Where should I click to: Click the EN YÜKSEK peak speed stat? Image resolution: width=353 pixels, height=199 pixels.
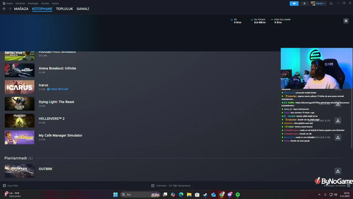coord(258,21)
